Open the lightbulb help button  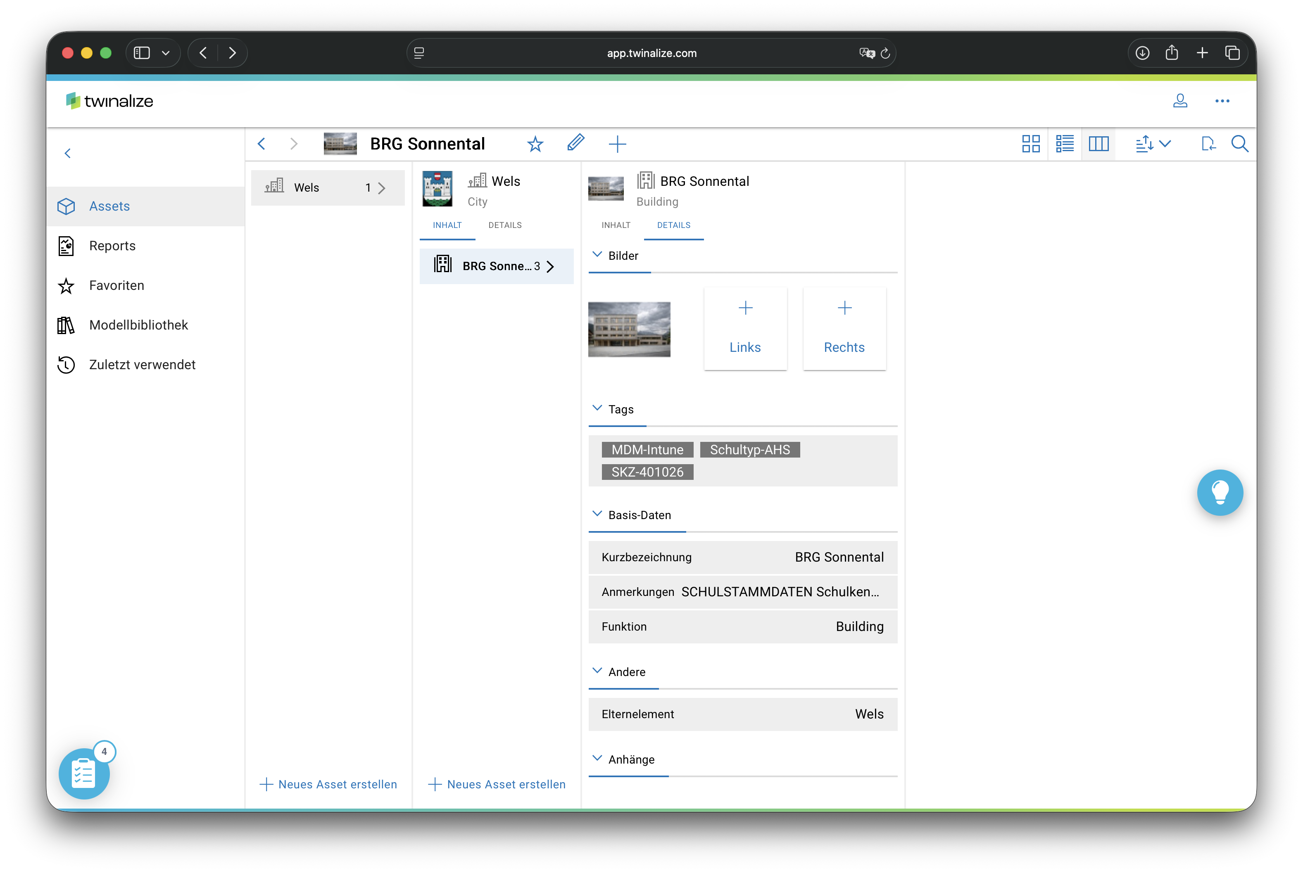click(x=1220, y=492)
